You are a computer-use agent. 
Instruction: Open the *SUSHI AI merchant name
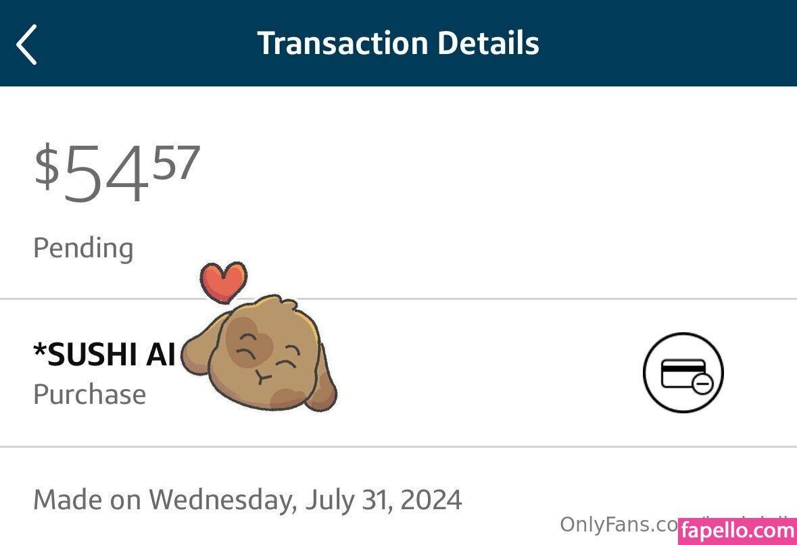[105, 355]
